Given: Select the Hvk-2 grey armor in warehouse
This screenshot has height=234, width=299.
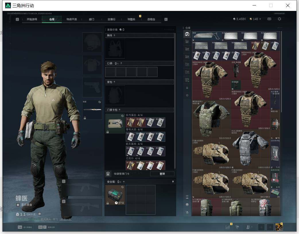Looking at the screenshot, I should [x=251, y=149].
